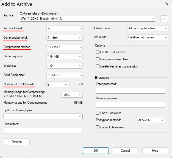
Task: Click the Compression level label
Action: pos(16,38)
